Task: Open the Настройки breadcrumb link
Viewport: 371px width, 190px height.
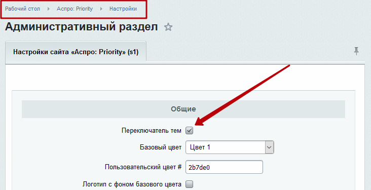Action: pyautogui.click(x=123, y=9)
